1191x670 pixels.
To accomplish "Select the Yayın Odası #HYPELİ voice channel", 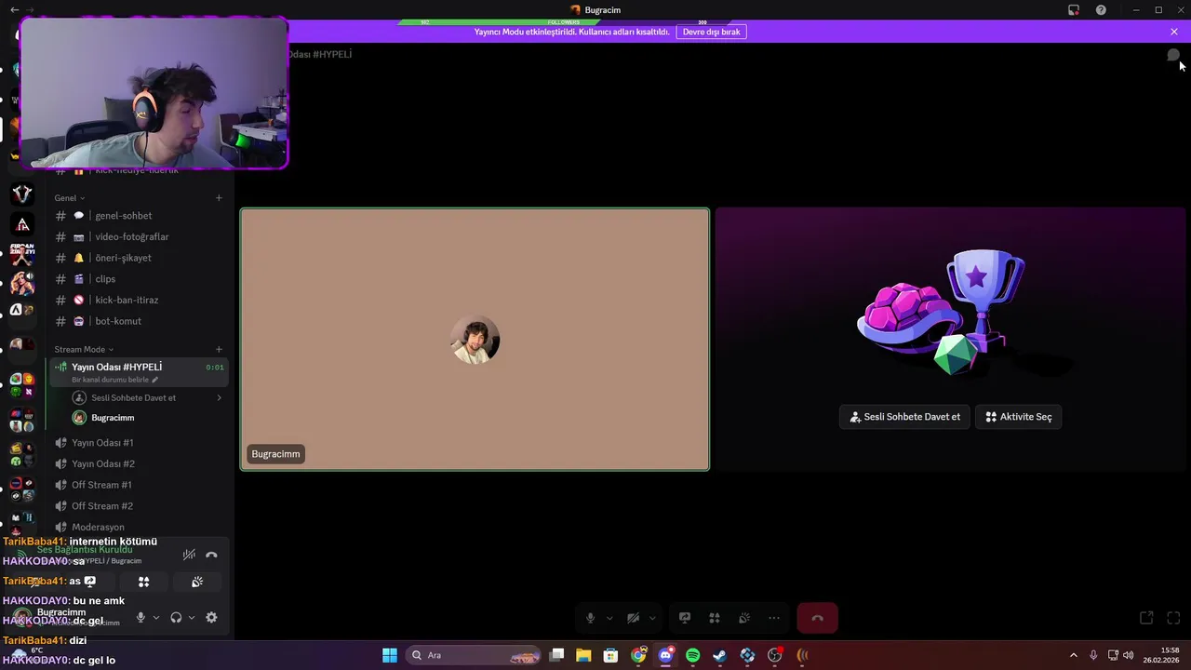I will point(139,371).
